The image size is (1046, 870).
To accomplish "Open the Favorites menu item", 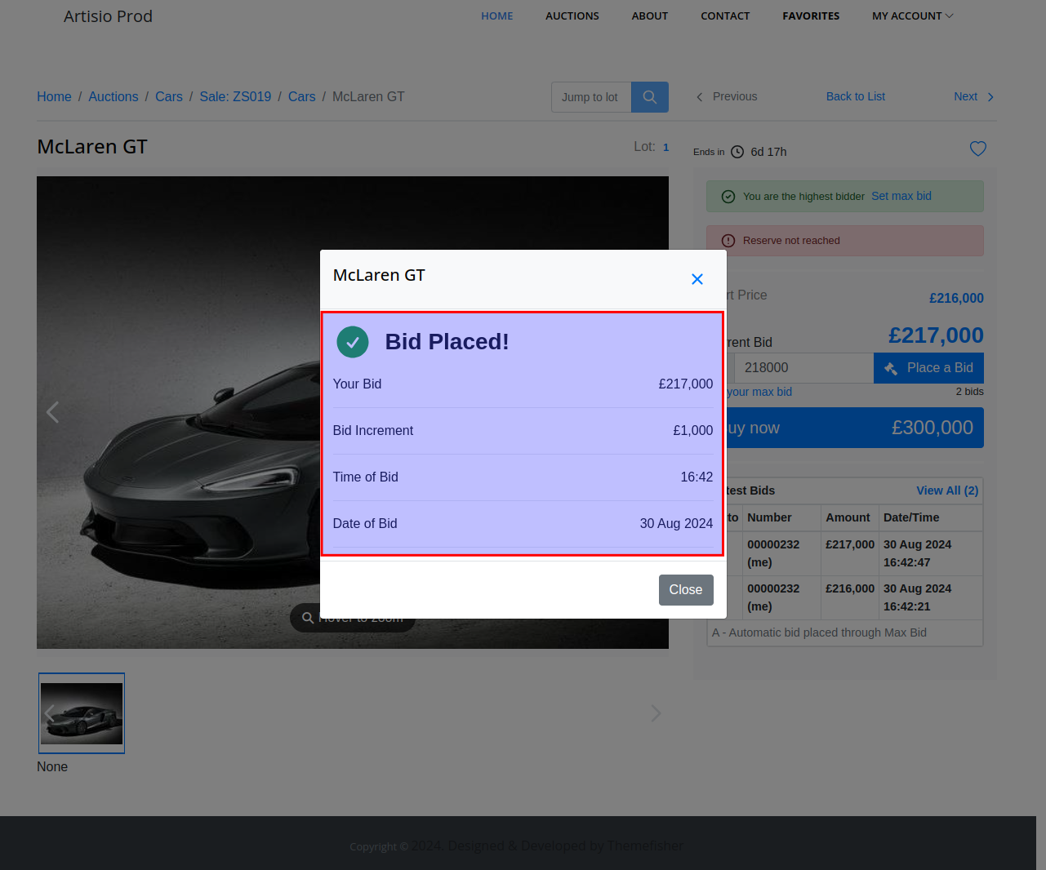I will tap(810, 16).
